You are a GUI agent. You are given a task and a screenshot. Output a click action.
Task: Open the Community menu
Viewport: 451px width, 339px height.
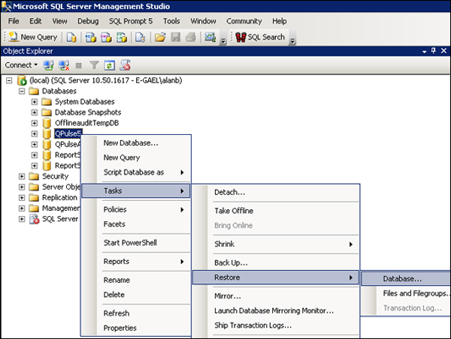pos(244,21)
